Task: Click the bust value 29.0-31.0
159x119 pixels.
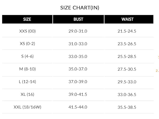Action: point(78,31)
